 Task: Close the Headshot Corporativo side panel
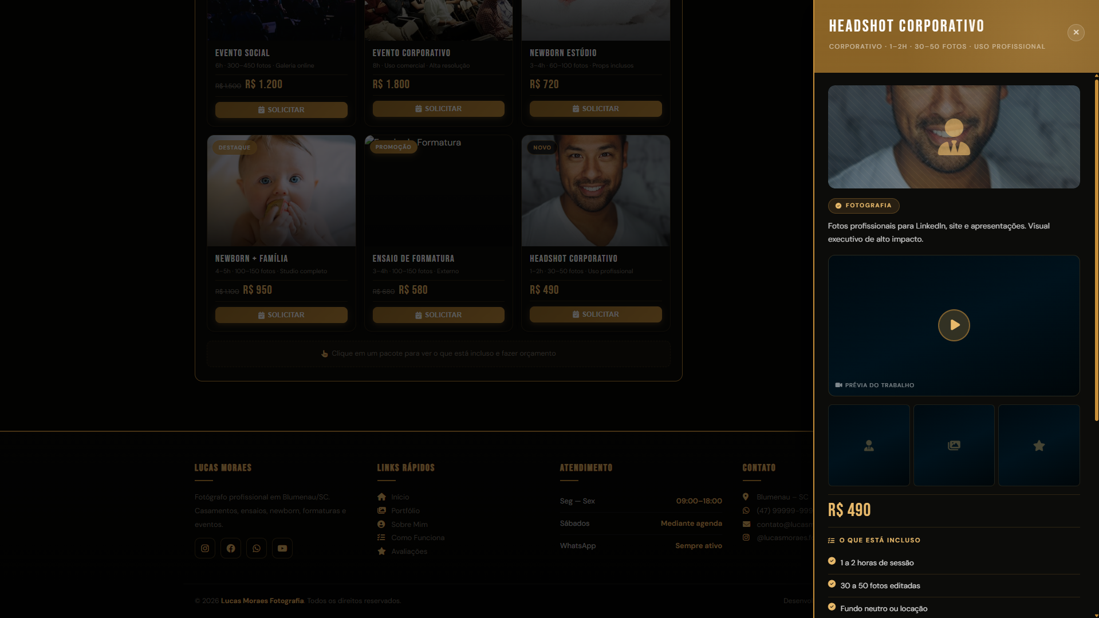(1076, 33)
